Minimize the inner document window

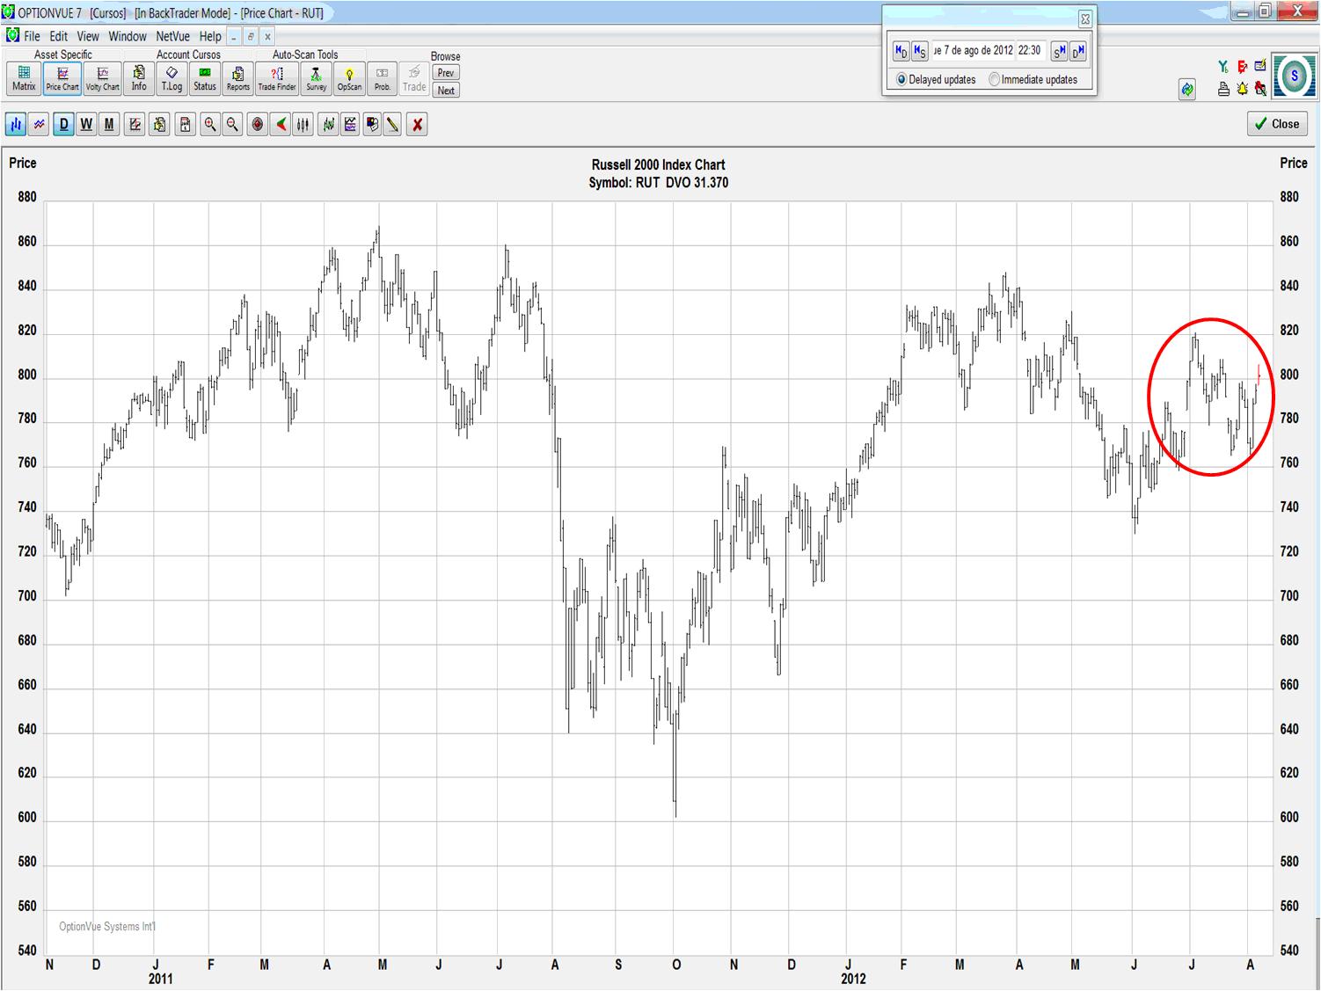[233, 37]
